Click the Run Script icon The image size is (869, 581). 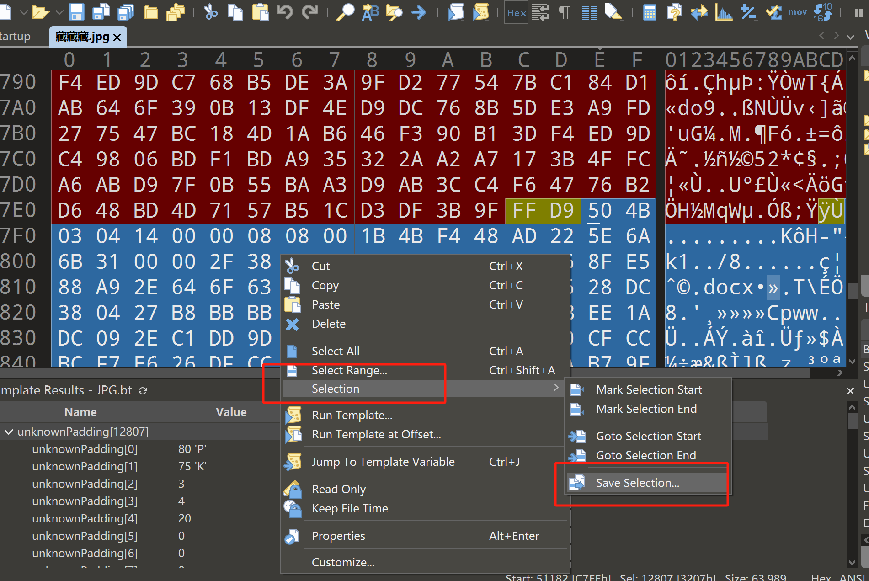[x=456, y=12]
